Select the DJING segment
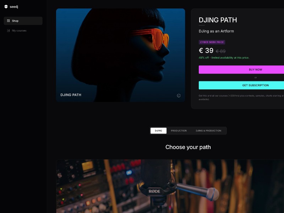The width and height of the screenshot is (284, 213). tap(158, 131)
